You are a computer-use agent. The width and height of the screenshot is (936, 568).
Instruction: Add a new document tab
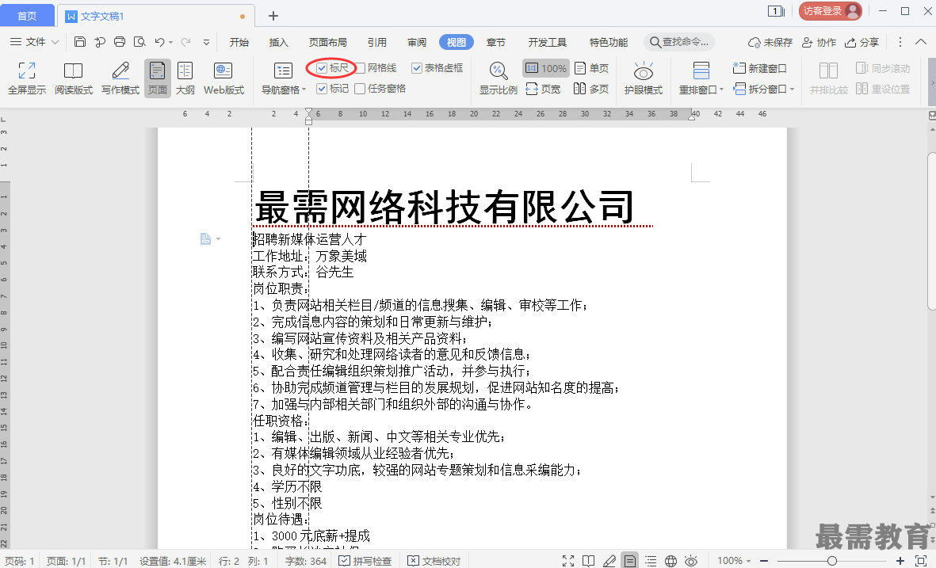click(x=273, y=16)
